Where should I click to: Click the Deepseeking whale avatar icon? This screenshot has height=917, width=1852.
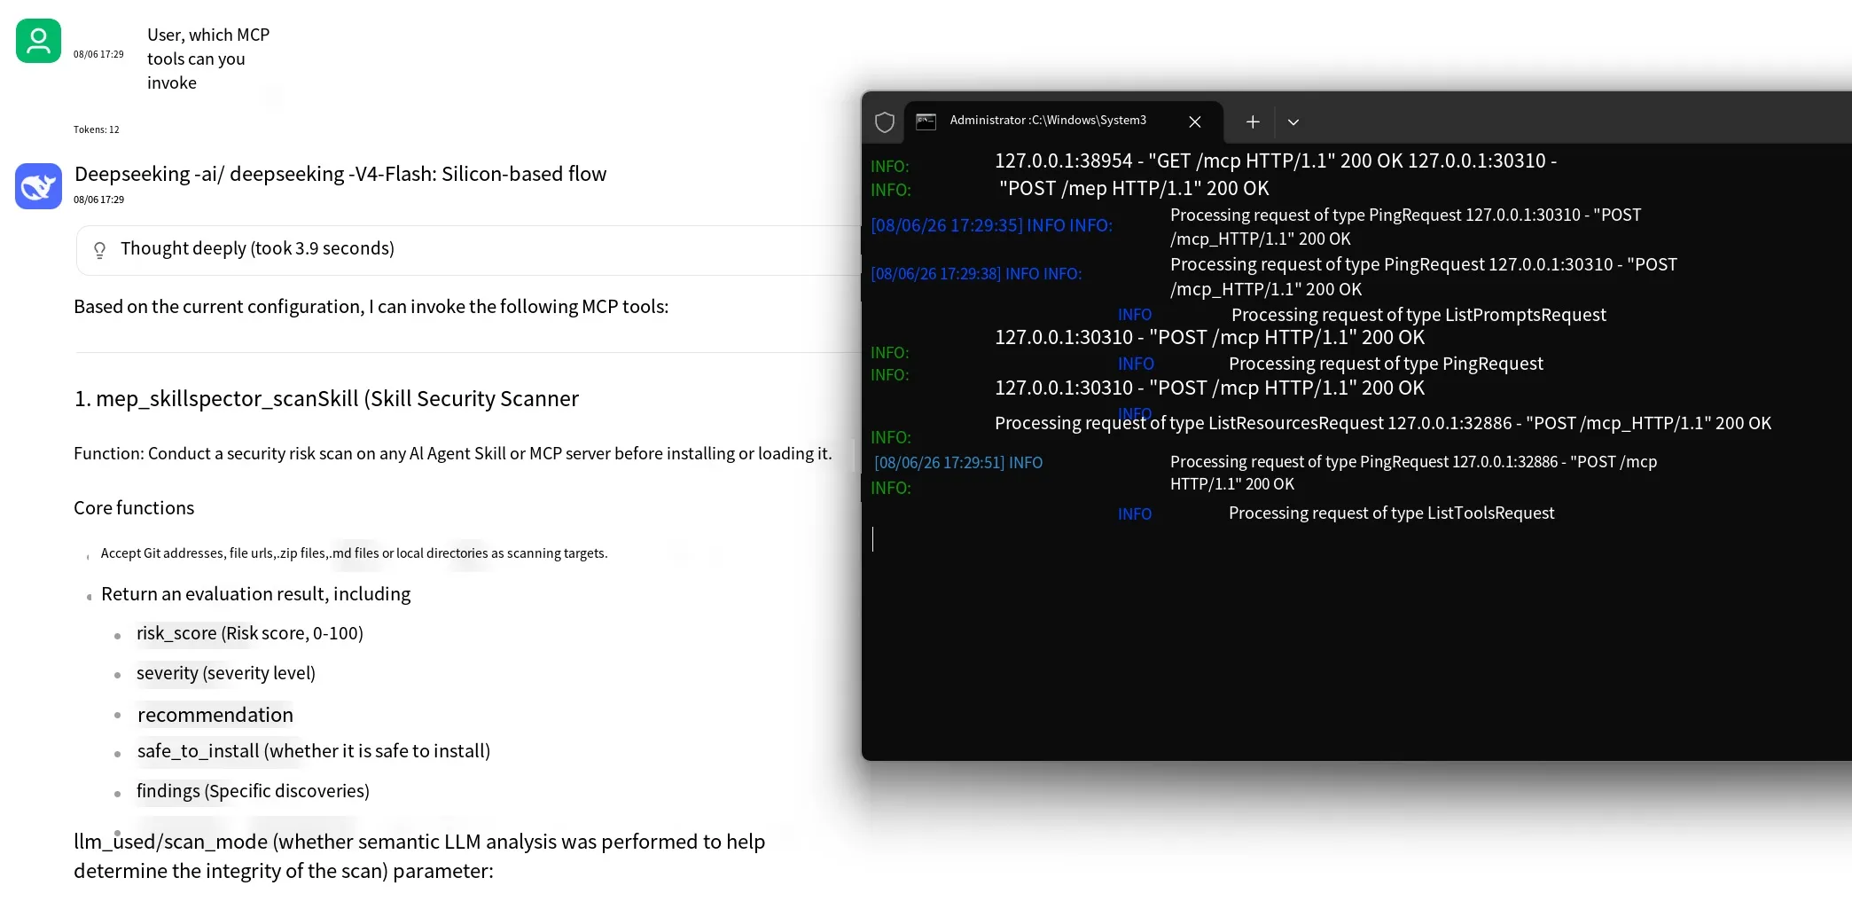tap(38, 186)
